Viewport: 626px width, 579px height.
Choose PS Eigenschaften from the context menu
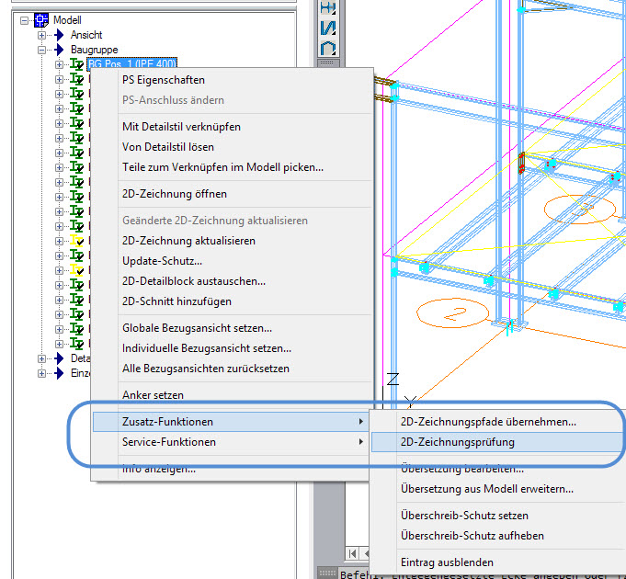[x=232, y=80]
